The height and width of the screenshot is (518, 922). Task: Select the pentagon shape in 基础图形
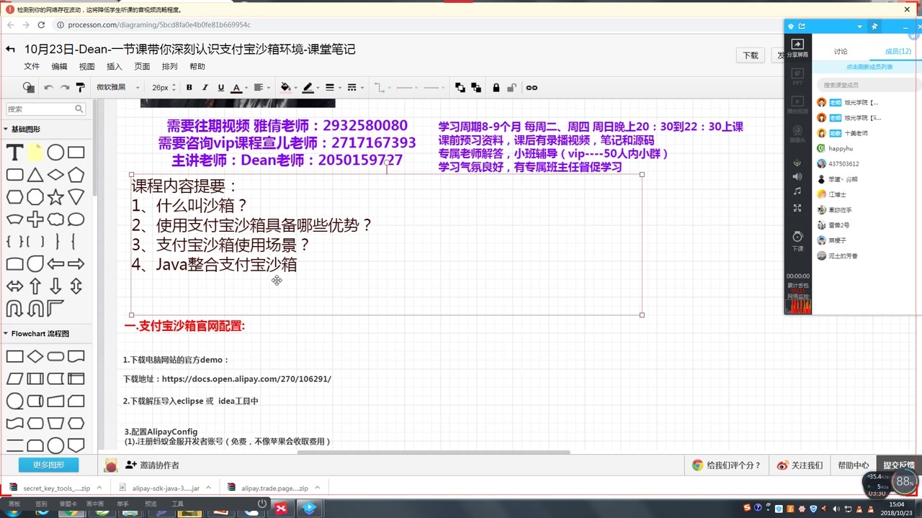click(76, 175)
